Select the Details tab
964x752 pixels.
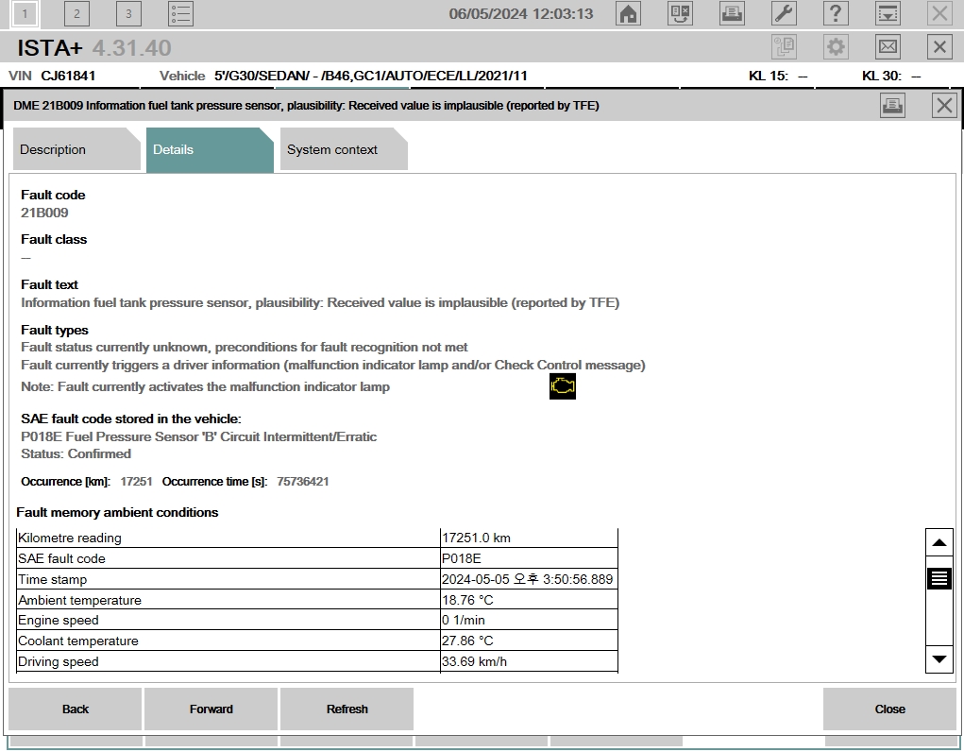[210, 149]
